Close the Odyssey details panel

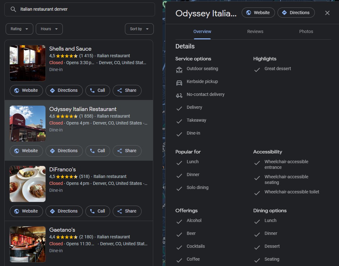[x=327, y=13]
